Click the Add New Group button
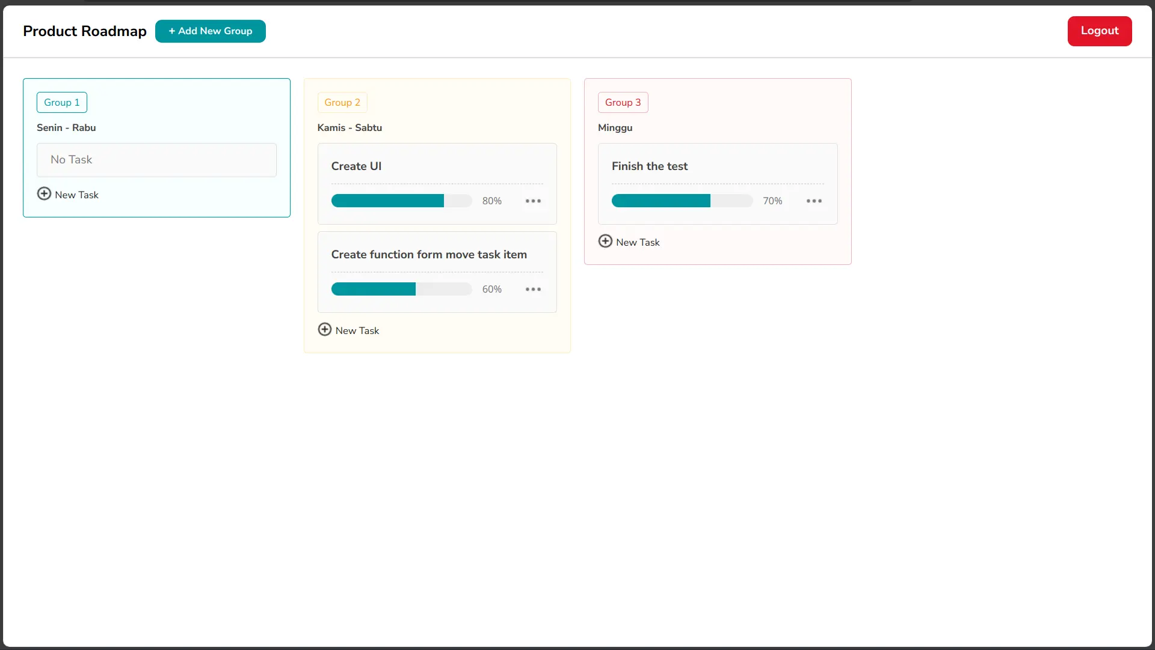 pyautogui.click(x=210, y=31)
